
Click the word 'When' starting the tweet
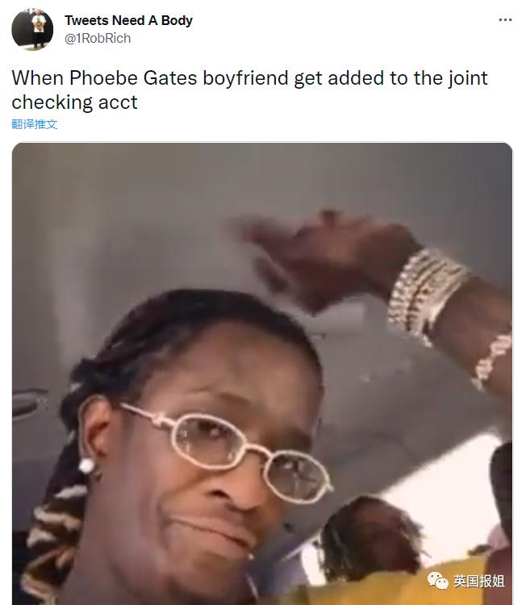(x=37, y=78)
